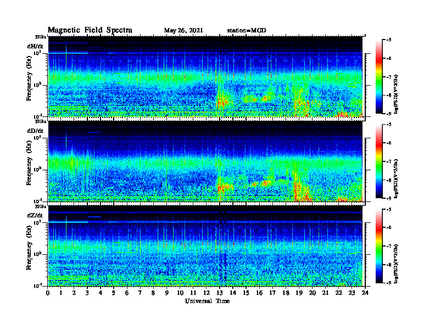
Task: Click hour 8 on the time axis
Action: click(x=153, y=293)
